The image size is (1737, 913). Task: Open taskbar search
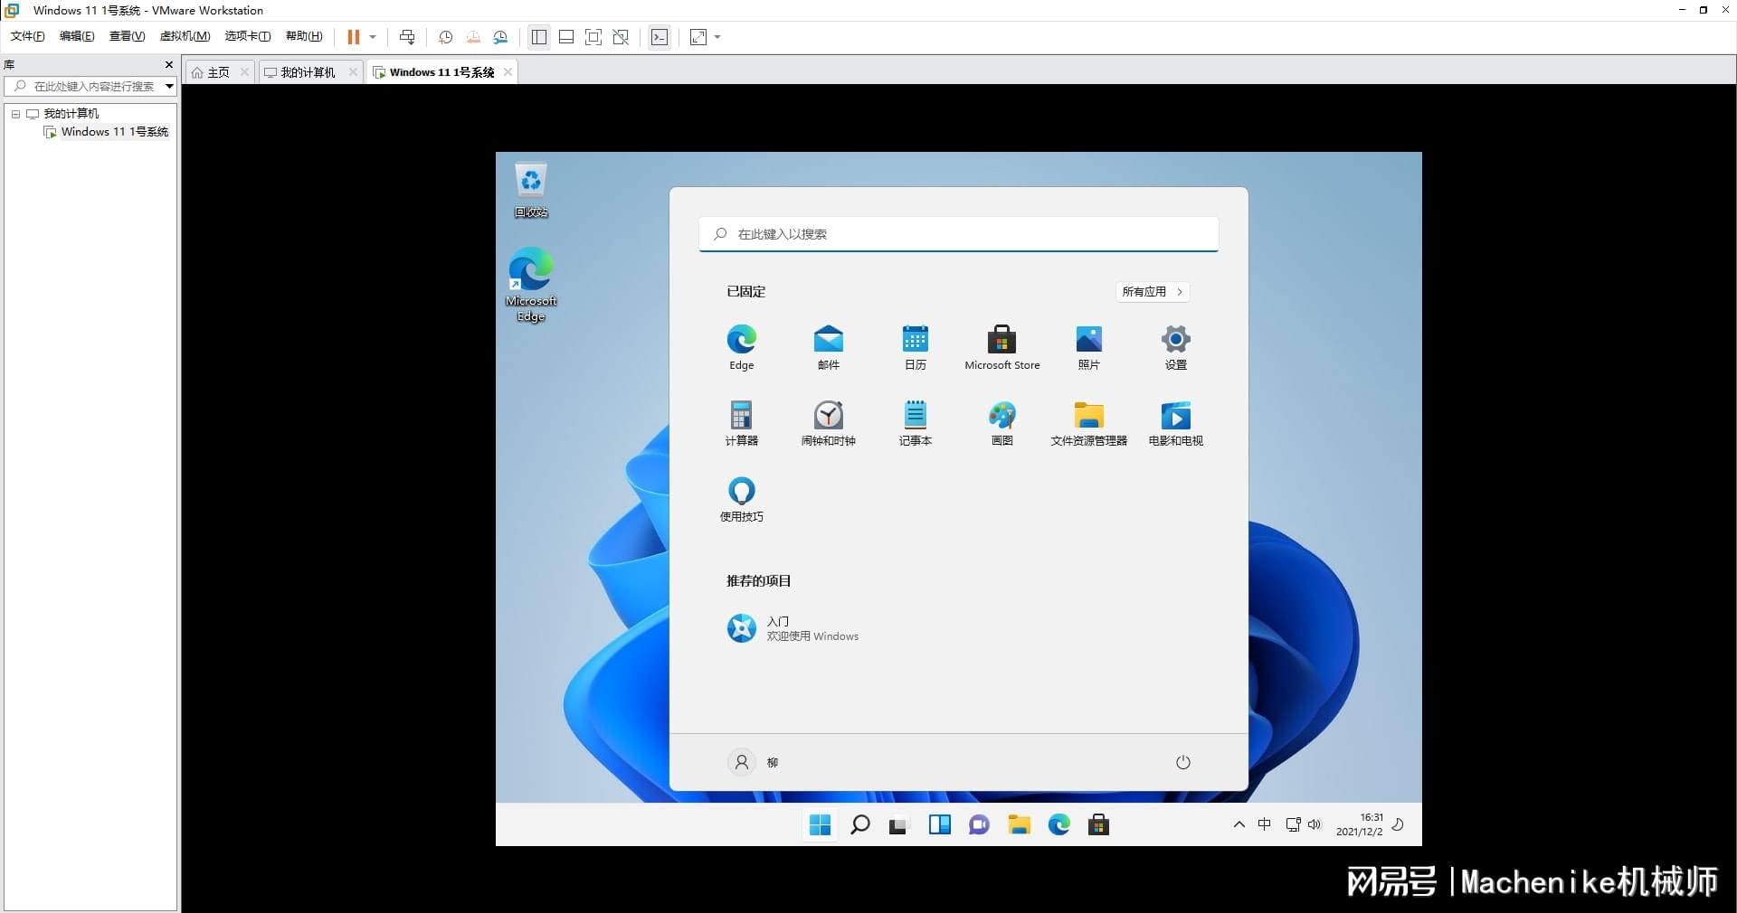(860, 824)
